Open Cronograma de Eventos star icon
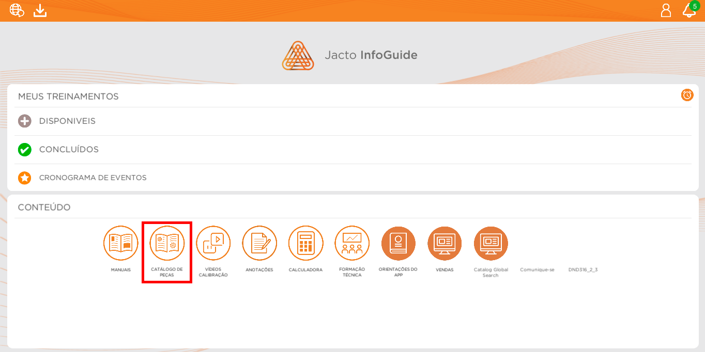The width and height of the screenshot is (705, 352). pyautogui.click(x=25, y=178)
